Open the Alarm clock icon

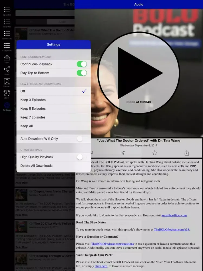pyautogui.click(x=7, y=94)
